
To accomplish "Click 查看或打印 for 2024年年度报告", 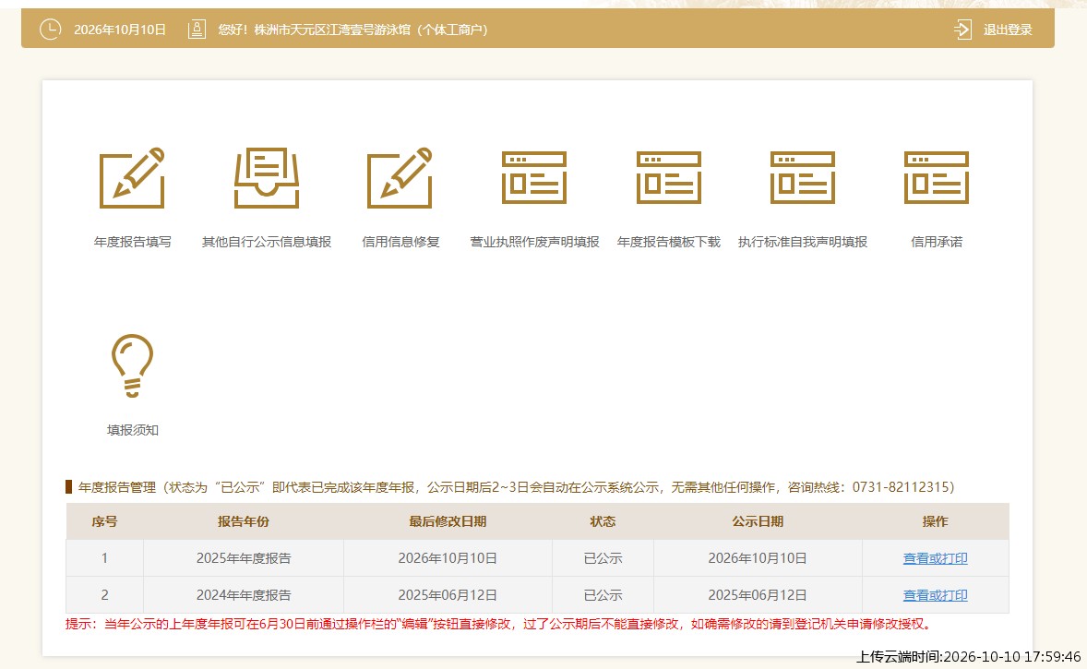I will point(935,595).
